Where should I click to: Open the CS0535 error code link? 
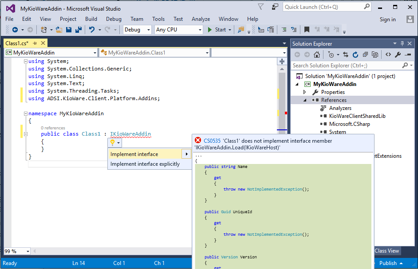pyautogui.click(x=212, y=140)
